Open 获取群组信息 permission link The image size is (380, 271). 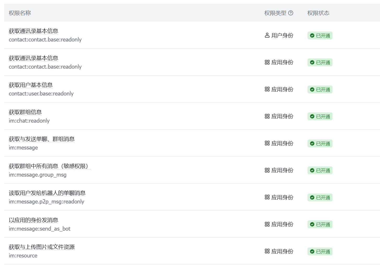(25, 112)
